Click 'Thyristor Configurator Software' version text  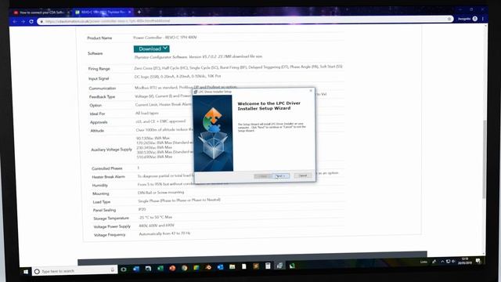coord(198,56)
